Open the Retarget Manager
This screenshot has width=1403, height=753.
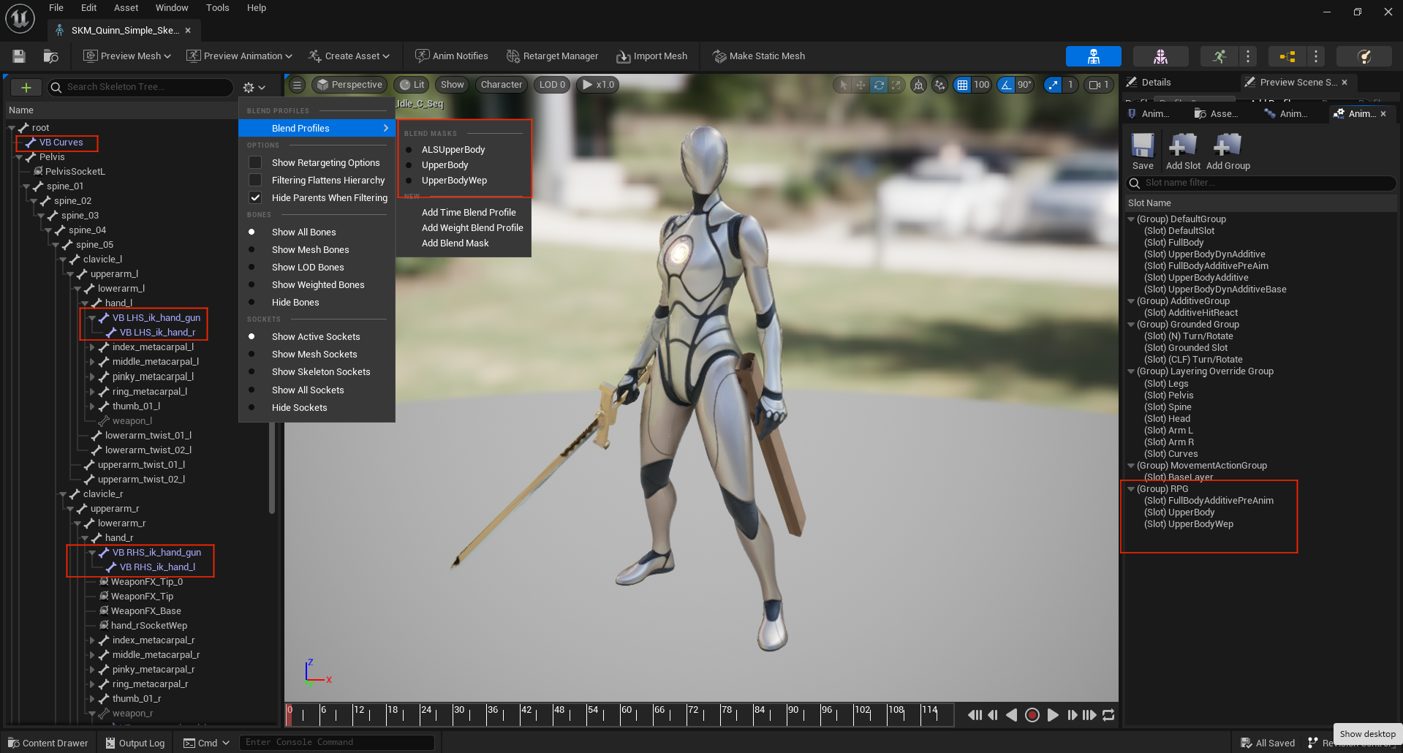pyautogui.click(x=553, y=56)
